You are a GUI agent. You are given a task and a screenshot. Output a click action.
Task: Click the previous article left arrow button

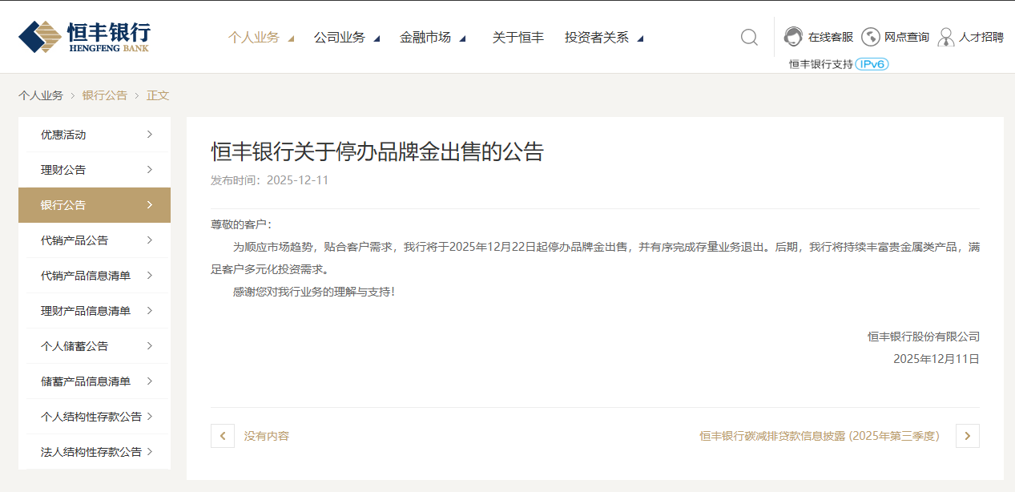pos(223,436)
